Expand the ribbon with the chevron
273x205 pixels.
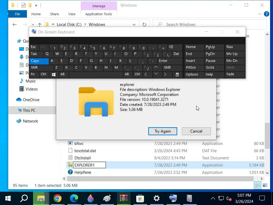pos(259,14)
